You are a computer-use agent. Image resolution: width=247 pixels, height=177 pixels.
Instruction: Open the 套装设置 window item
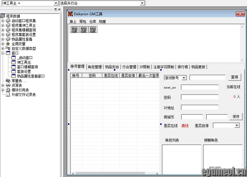pyautogui.click(x=24, y=71)
